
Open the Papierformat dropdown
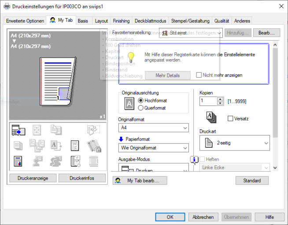click(153, 148)
